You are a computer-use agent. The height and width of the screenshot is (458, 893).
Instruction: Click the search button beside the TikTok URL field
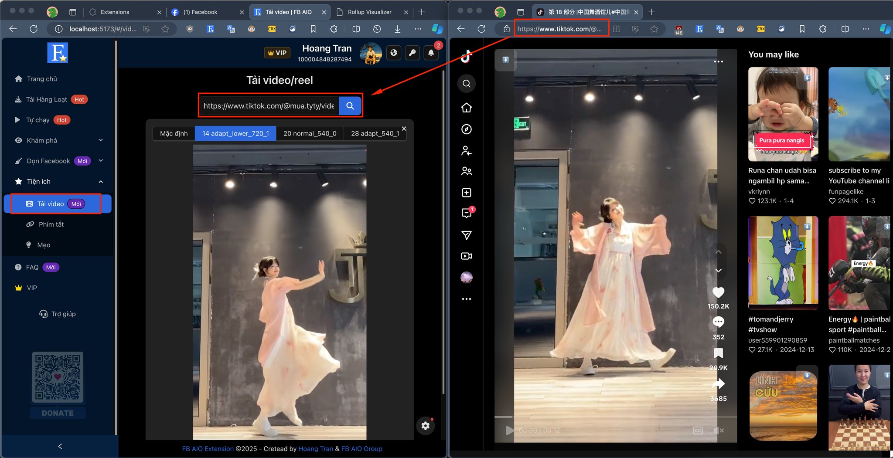tap(350, 106)
